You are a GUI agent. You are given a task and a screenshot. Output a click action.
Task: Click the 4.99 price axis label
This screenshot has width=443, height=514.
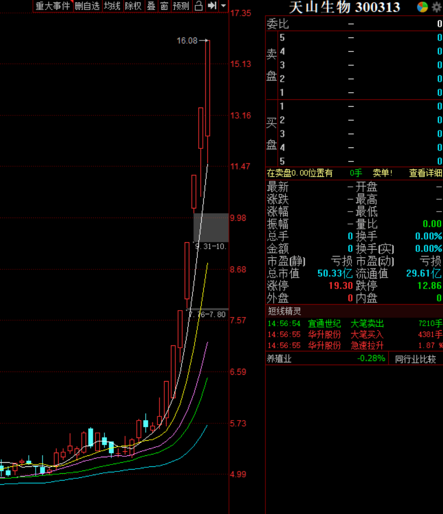pyautogui.click(x=238, y=474)
